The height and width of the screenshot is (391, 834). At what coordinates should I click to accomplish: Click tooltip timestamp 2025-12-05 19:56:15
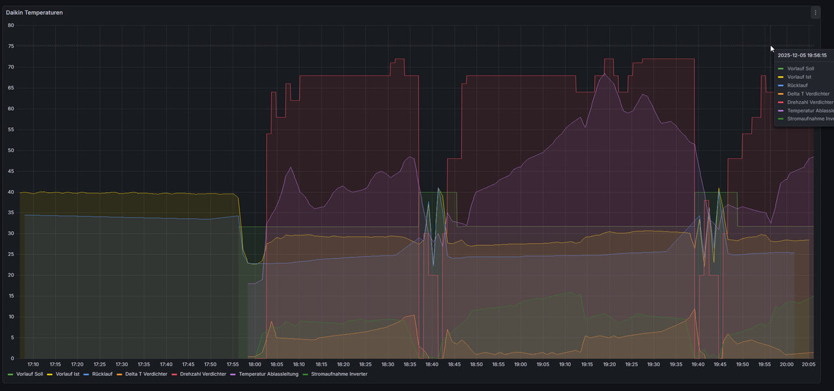pyautogui.click(x=802, y=55)
